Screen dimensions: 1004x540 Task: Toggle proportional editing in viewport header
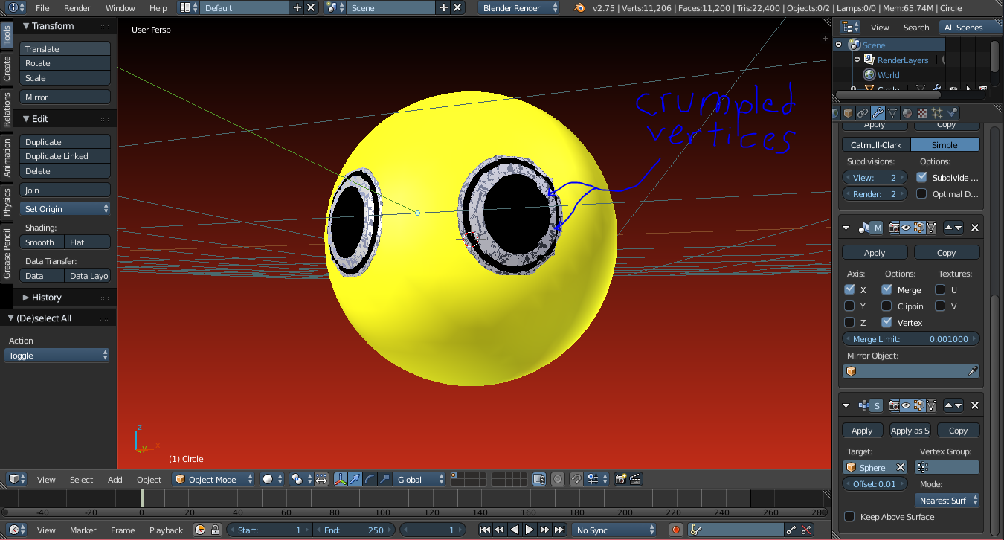pos(558,479)
